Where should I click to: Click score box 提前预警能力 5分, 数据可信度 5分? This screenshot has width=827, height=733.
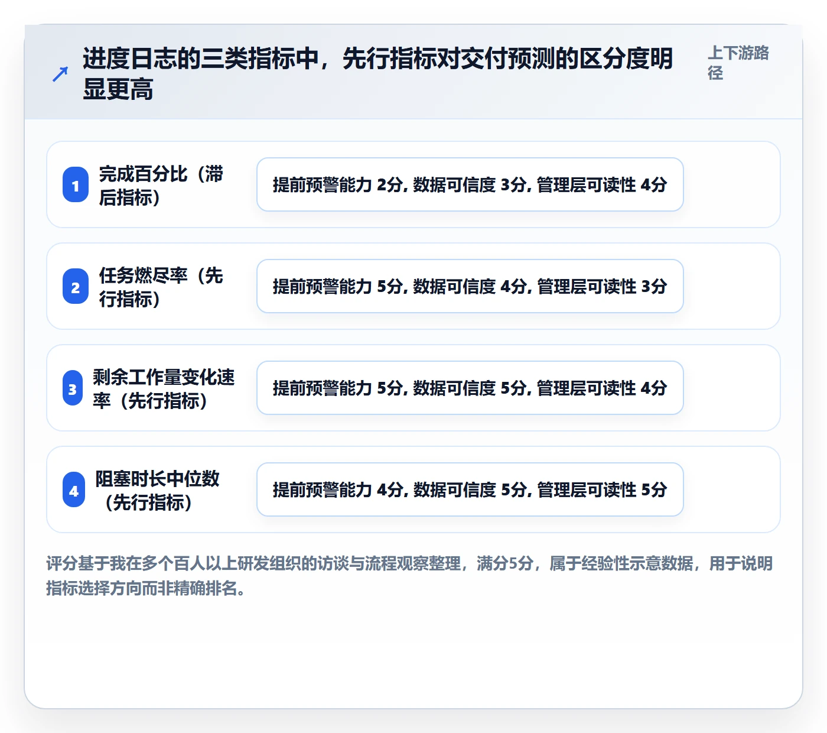click(470, 388)
